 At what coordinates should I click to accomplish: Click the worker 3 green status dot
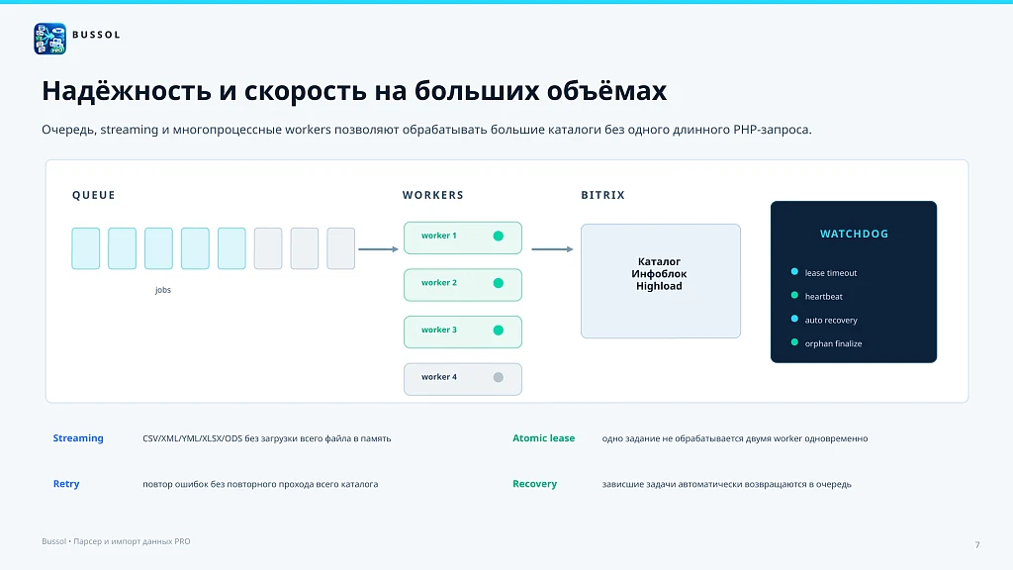(499, 331)
